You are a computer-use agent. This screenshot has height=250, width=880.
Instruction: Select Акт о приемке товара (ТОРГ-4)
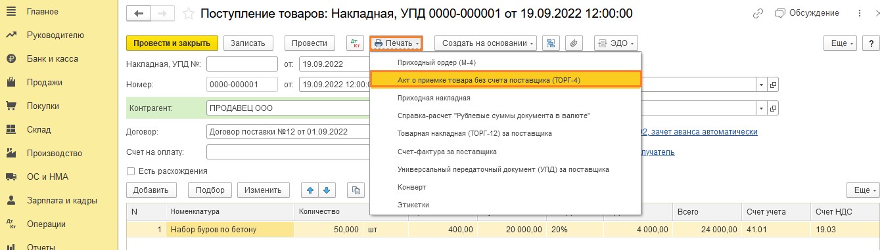pos(505,80)
